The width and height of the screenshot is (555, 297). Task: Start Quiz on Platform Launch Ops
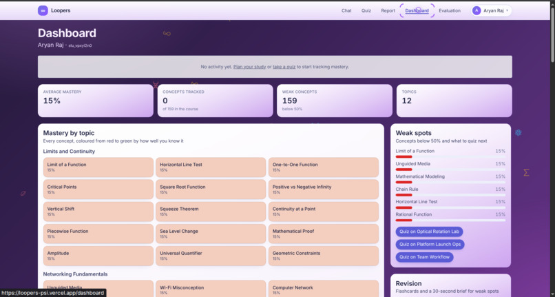[x=430, y=244]
